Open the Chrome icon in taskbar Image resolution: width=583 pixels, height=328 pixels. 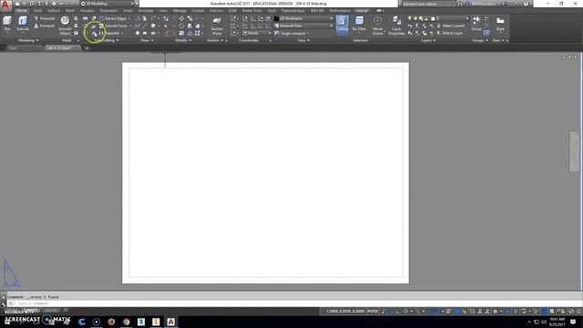pos(127,322)
